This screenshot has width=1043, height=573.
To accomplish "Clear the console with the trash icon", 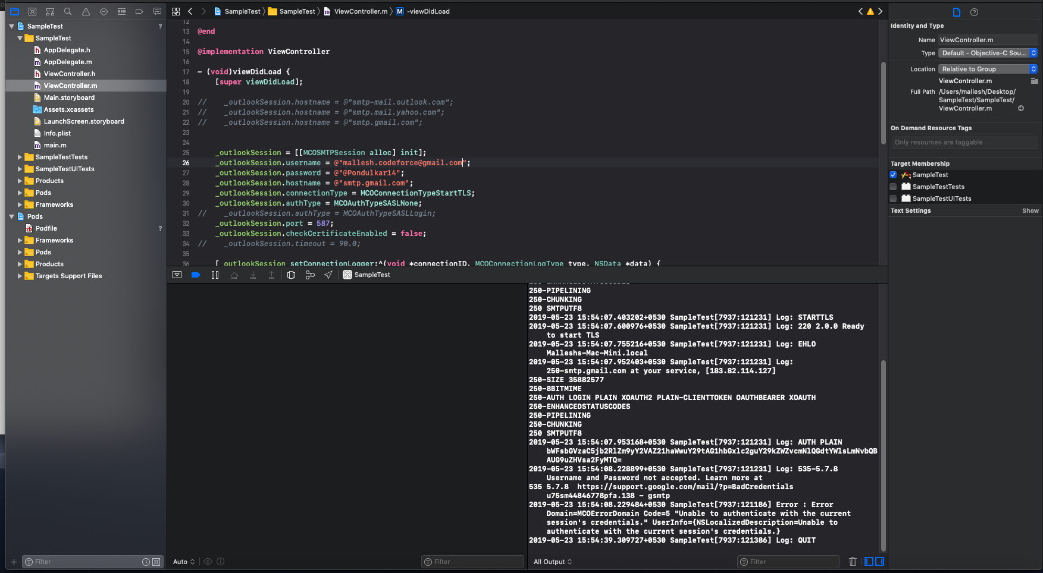I will pyautogui.click(x=853, y=561).
